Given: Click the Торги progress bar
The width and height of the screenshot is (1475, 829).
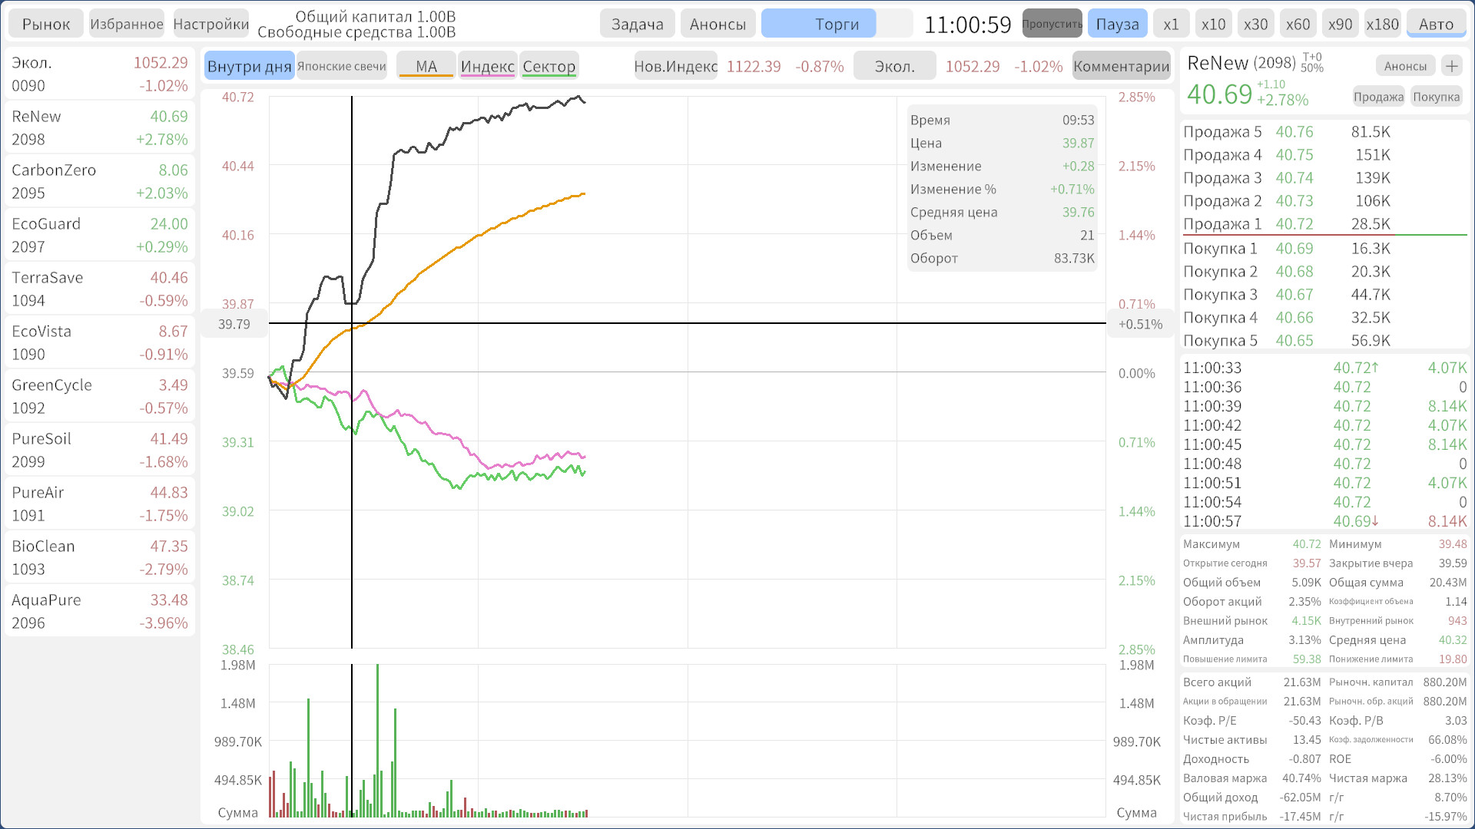Looking at the screenshot, I should (837, 24).
